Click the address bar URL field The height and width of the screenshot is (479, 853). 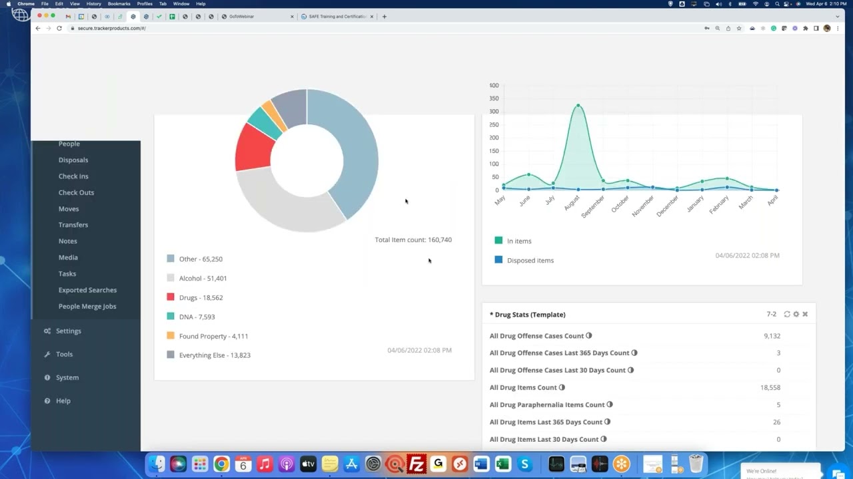(387, 28)
